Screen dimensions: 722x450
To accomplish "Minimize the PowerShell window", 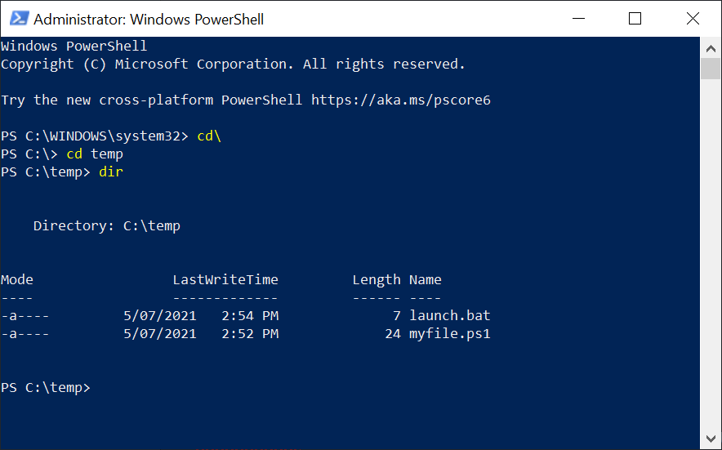I will click(578, 18).
